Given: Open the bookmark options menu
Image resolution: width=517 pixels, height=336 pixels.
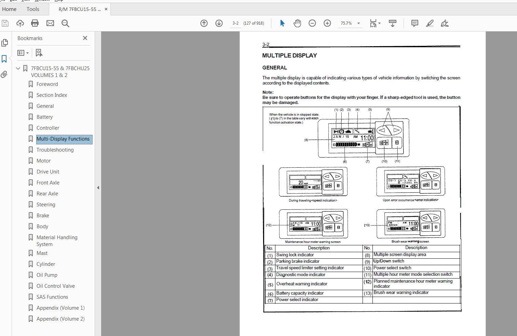Looking at the screenshot, I should pos(23,52).
